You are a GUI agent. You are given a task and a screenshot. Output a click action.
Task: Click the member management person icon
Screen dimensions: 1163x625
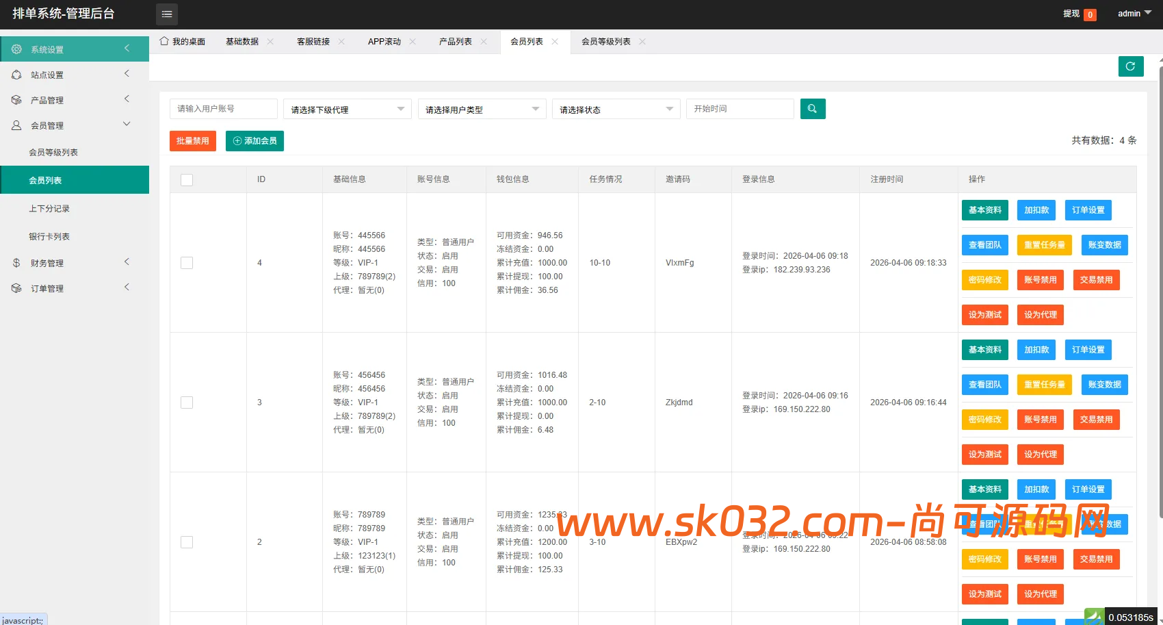pyautogui.click(x=16, y=125)
